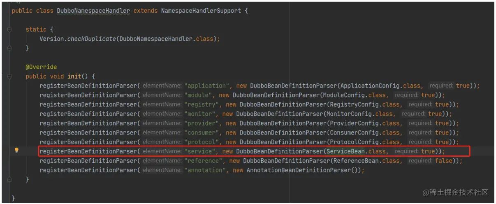Screen dimensions: 496x204
Task: Click the @Override annotation
Action: (41, 67)
